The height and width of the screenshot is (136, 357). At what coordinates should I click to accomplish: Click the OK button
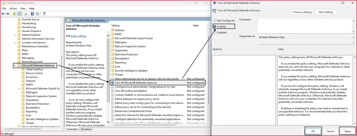(313, 131)
